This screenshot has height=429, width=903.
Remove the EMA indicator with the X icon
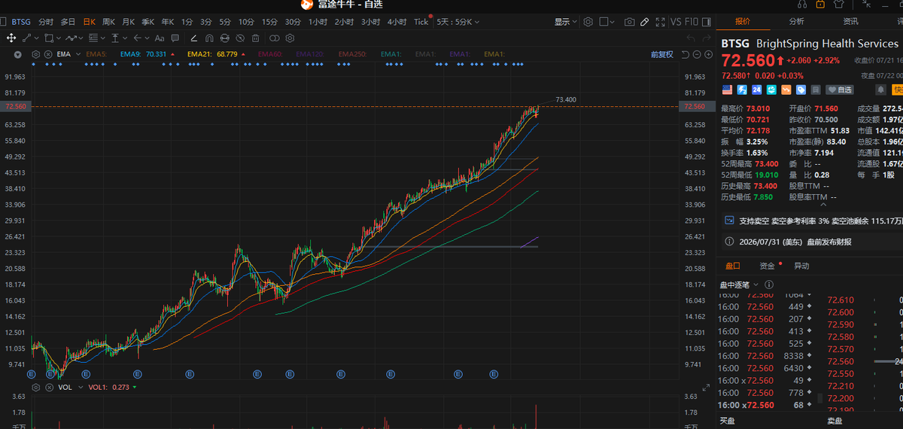[48, 54]
